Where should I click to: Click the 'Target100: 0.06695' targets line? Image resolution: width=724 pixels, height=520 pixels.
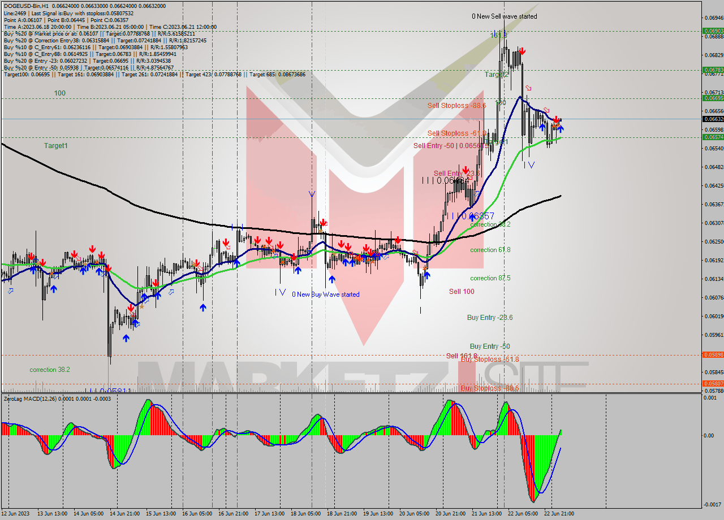(154, 74)
